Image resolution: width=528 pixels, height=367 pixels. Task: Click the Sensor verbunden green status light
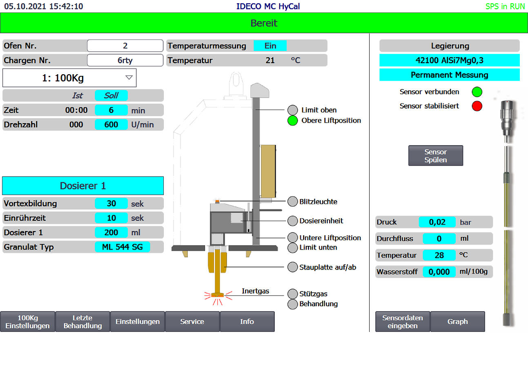point(477,92)
